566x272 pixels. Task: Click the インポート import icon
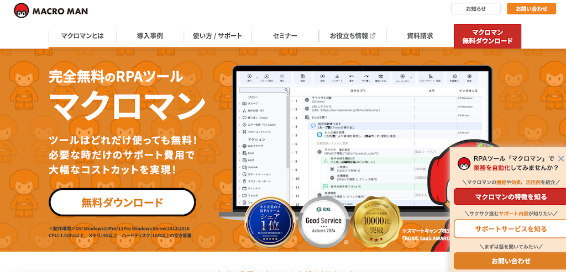(337, 76)
